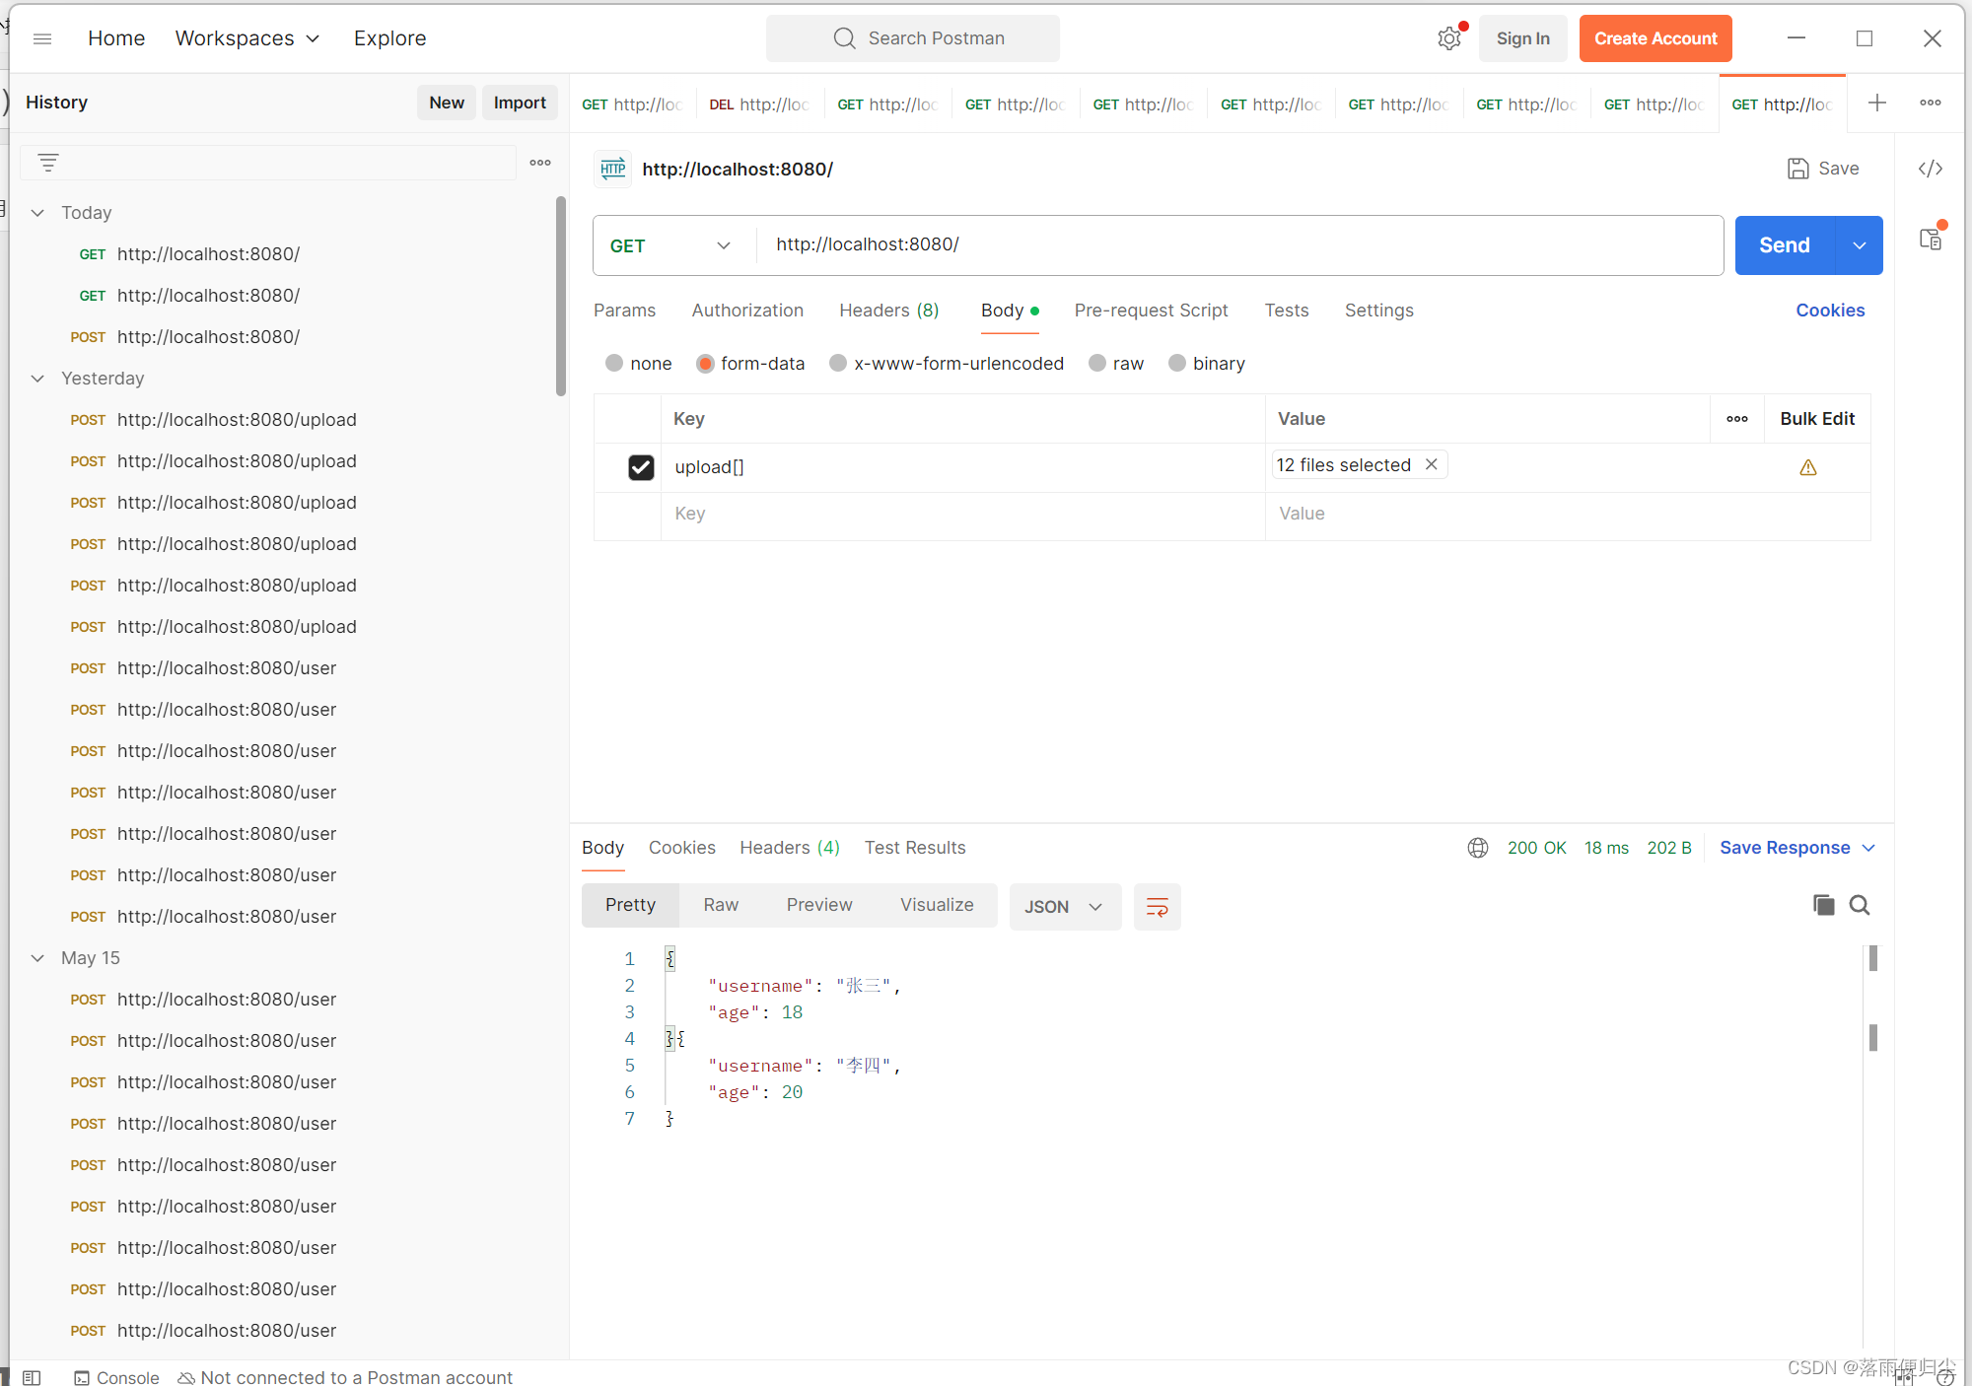The image size is (1972, 1386).
Task: Toggle the wrap lines icon in response
Action: point(1158,907)
